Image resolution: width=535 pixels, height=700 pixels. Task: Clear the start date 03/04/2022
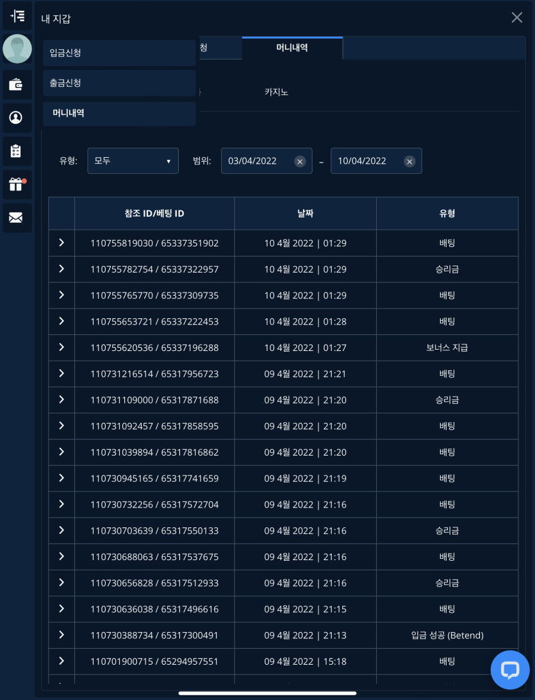300,161
